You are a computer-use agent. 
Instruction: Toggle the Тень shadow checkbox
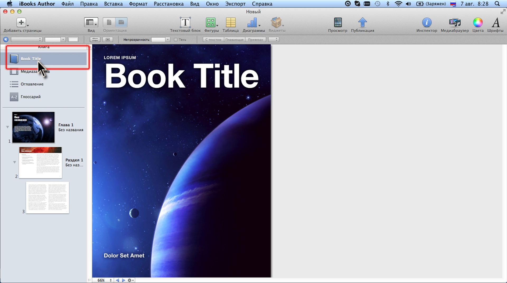coord(176,40)
